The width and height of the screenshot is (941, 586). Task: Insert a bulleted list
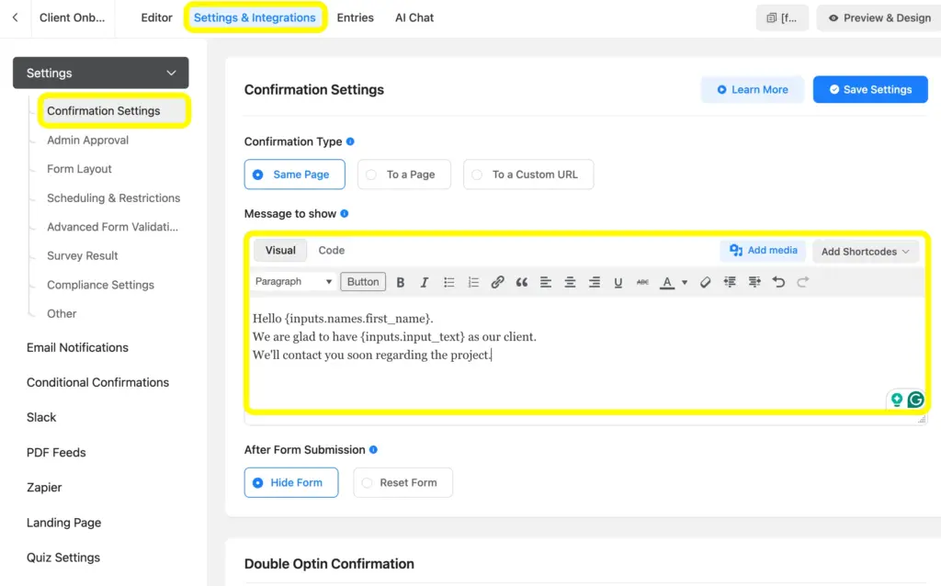pyautogui.click(x=448, y=282)
